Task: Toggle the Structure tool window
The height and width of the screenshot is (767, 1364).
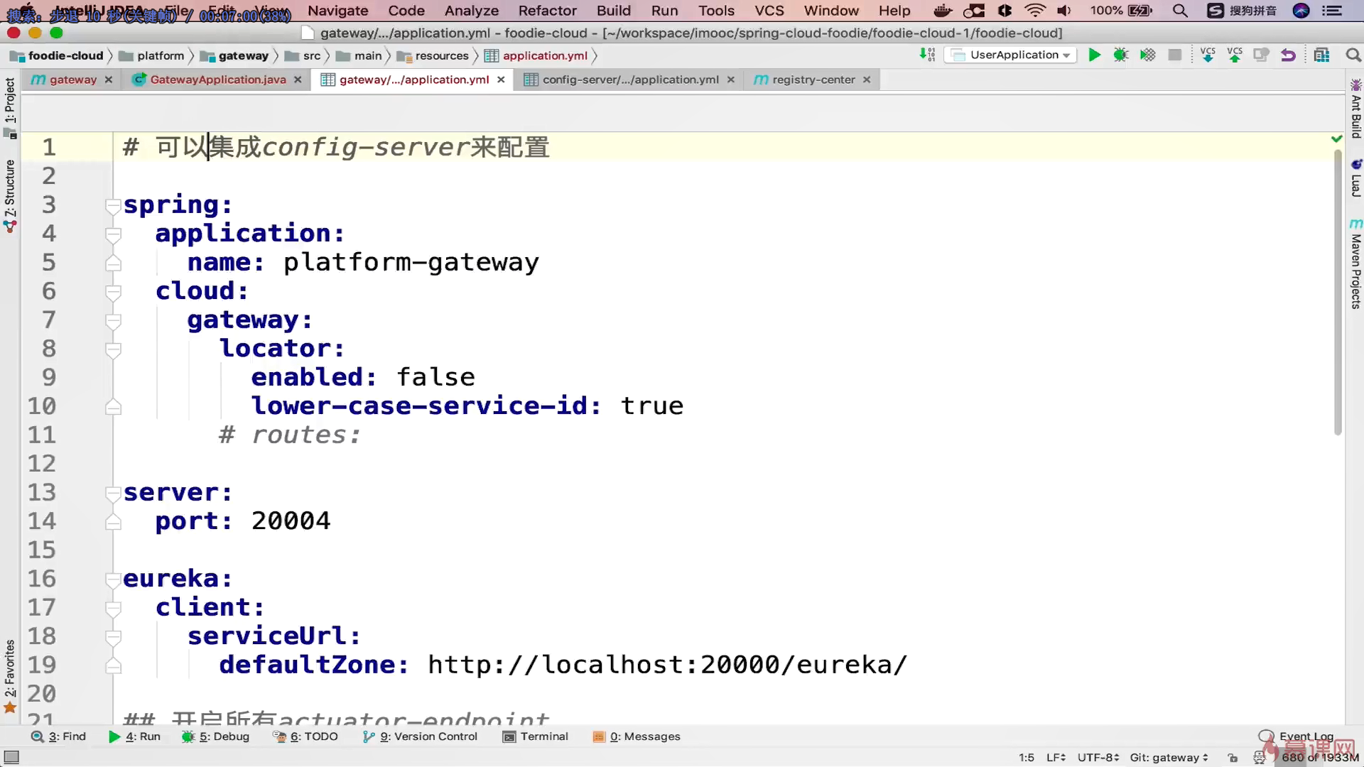Action: click(10, 188)
